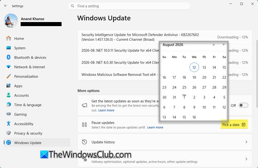Select September 1 in calendar
This screenshot has height=168, width=258.
pos(184,97)
